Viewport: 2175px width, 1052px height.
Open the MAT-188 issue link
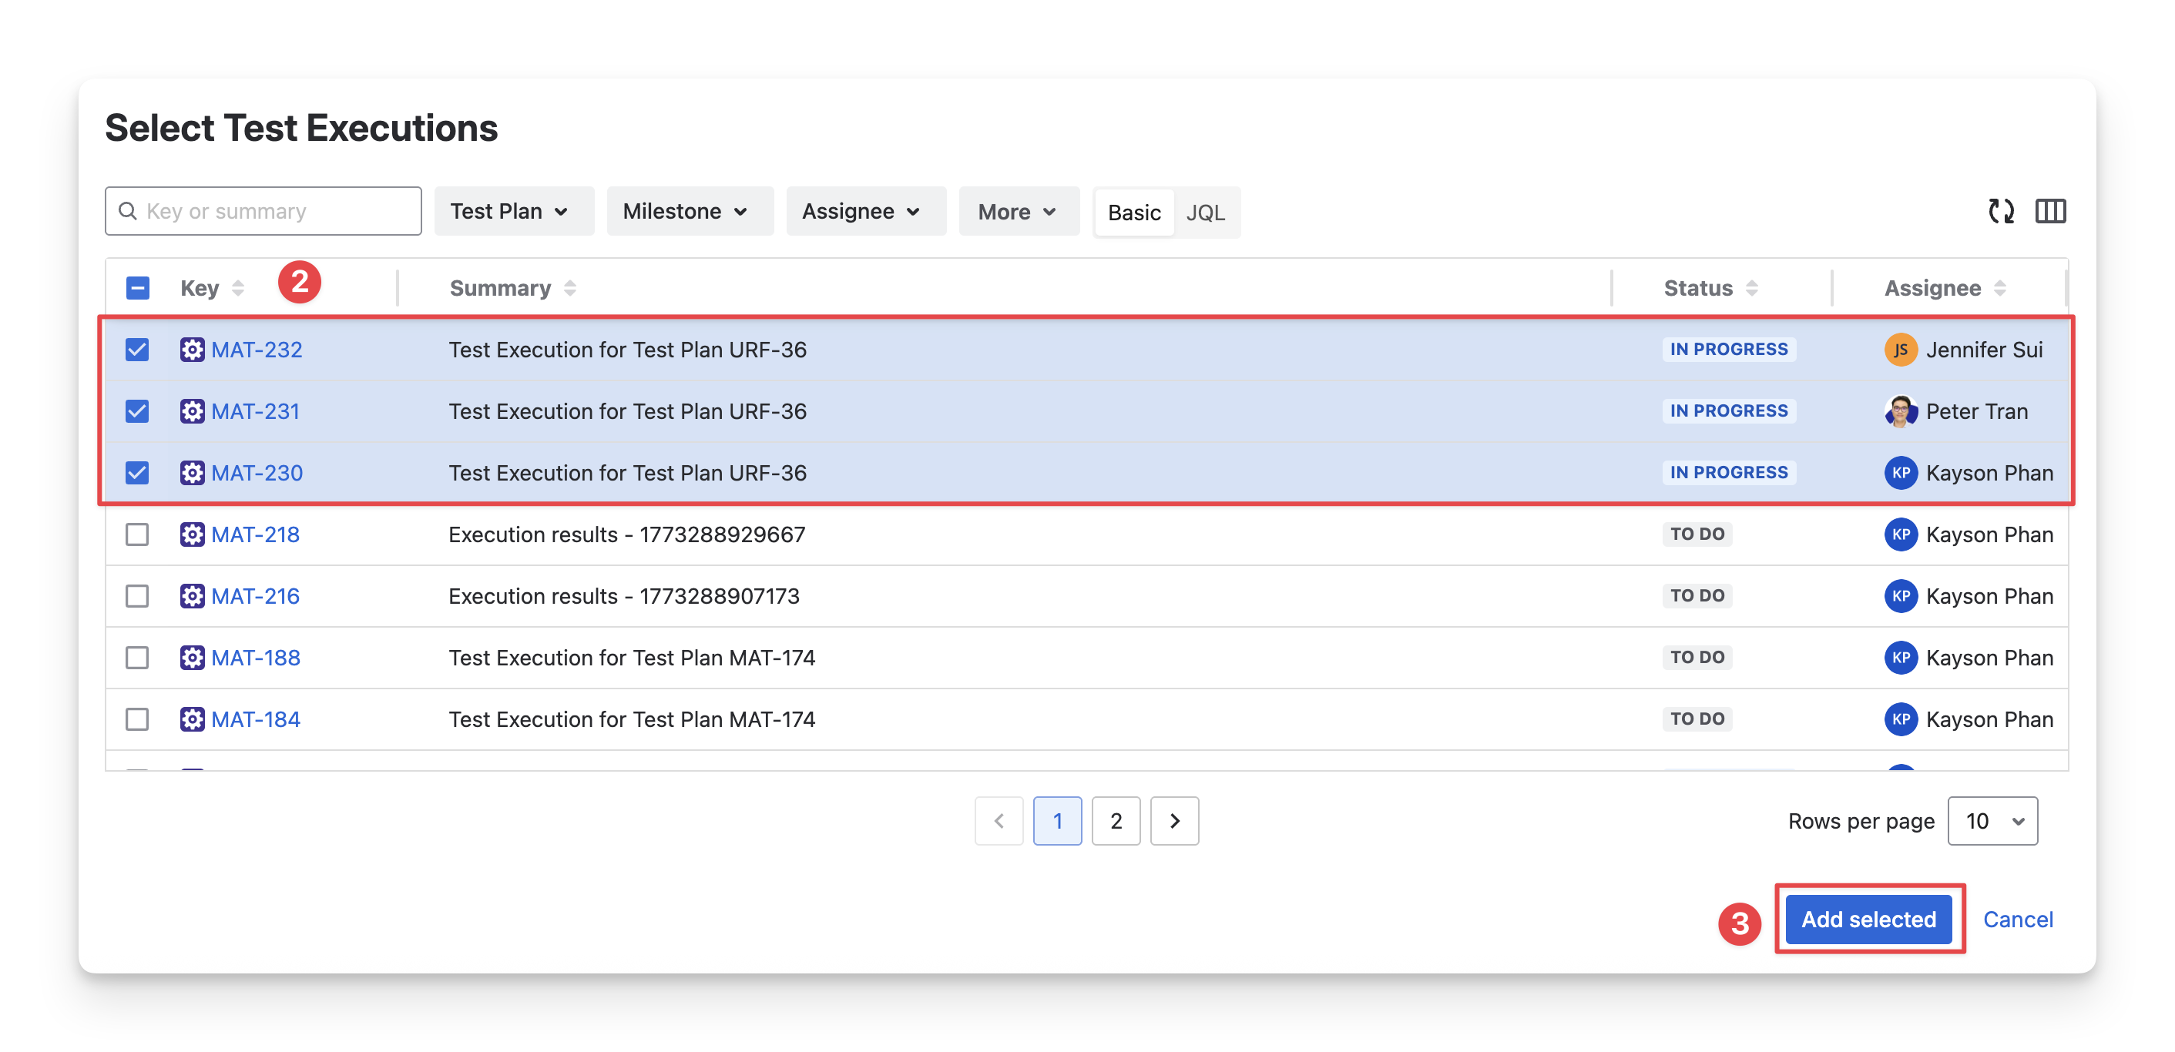[x=256, y=658]
